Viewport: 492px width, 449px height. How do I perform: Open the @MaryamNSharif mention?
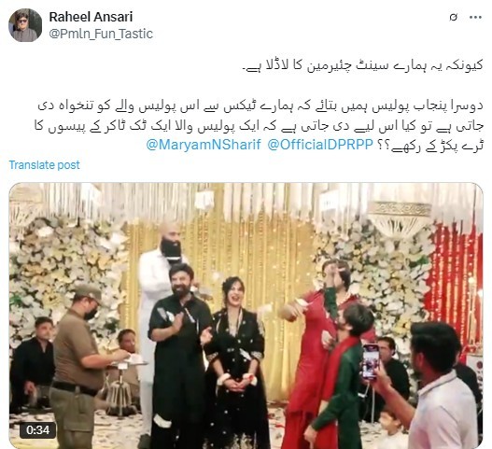(x=204, y=145)
